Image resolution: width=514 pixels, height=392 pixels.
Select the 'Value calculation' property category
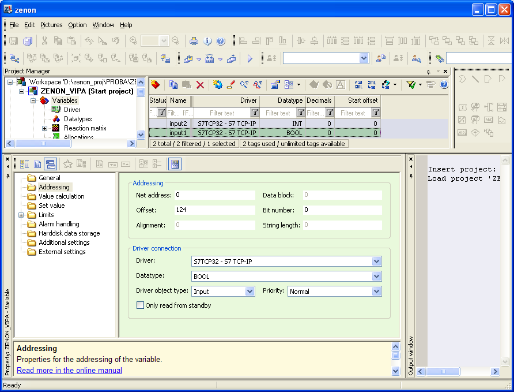tap(61, 196)
